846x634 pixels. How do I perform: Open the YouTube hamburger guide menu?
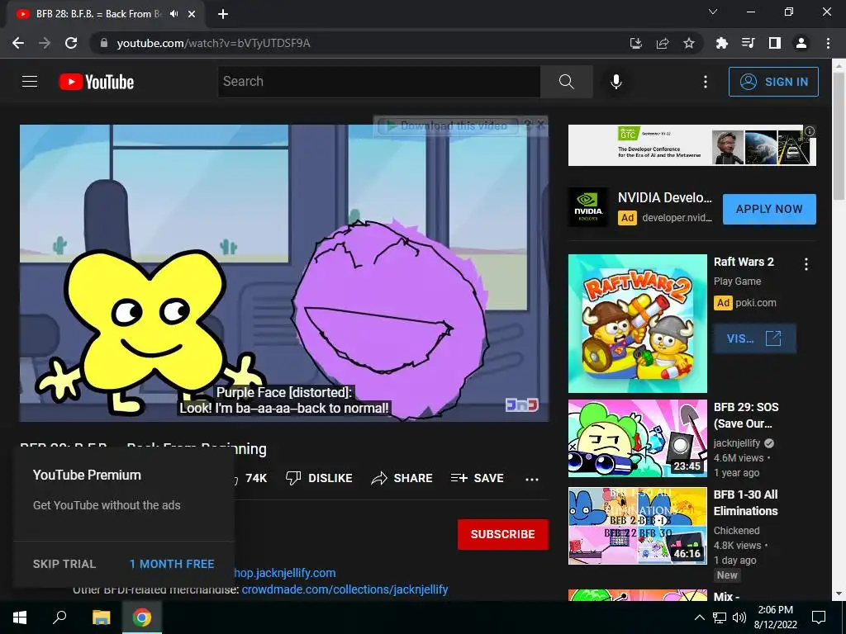(x=30, y=82)
